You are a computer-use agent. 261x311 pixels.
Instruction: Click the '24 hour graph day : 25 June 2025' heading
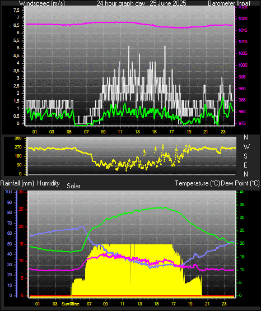pos(141,3)
